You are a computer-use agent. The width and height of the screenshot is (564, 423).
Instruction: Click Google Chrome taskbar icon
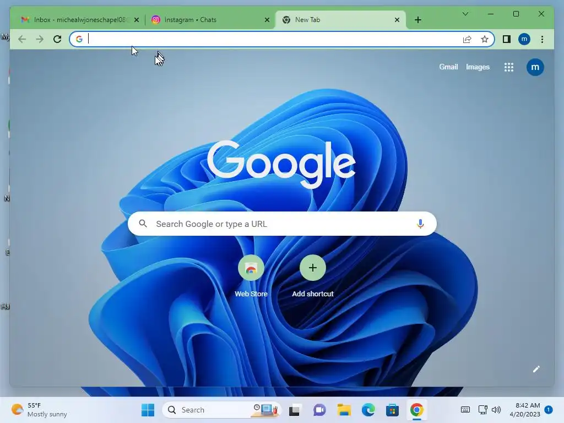(416, 410)
